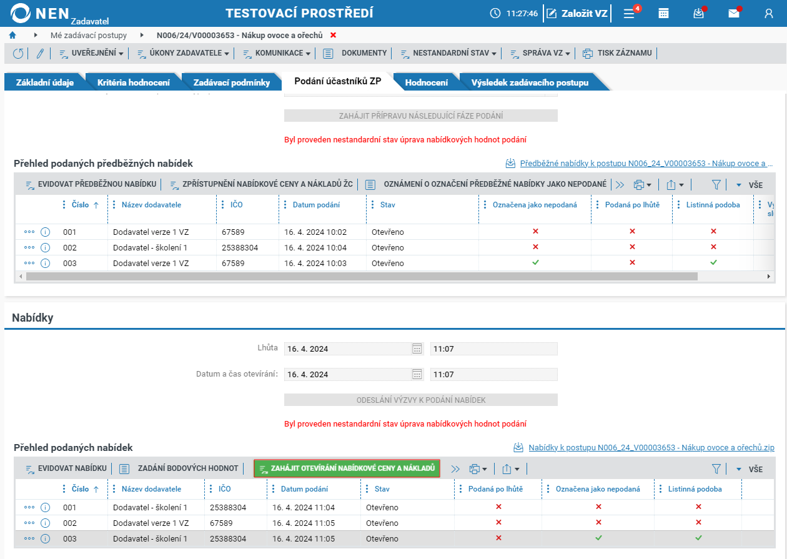Click filter funnel in Nabídky toolbar
The height and width of the screenshot is (559, 787).
716,469
